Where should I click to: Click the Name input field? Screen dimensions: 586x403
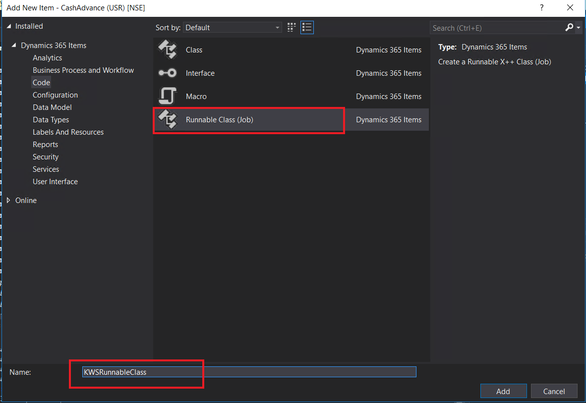(x=249, y=372)
